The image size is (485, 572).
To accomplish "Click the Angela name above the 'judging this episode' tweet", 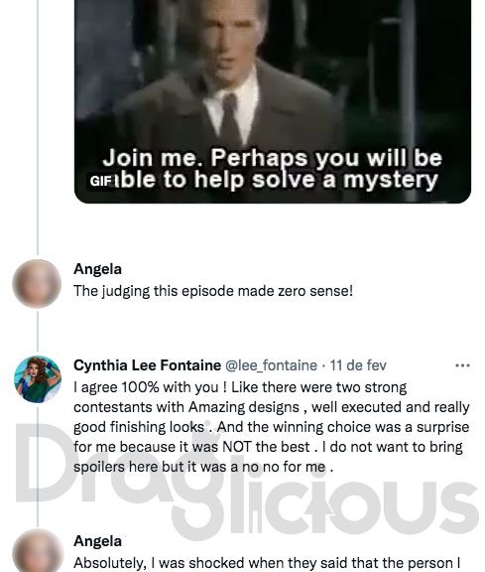I will [97, 269].
